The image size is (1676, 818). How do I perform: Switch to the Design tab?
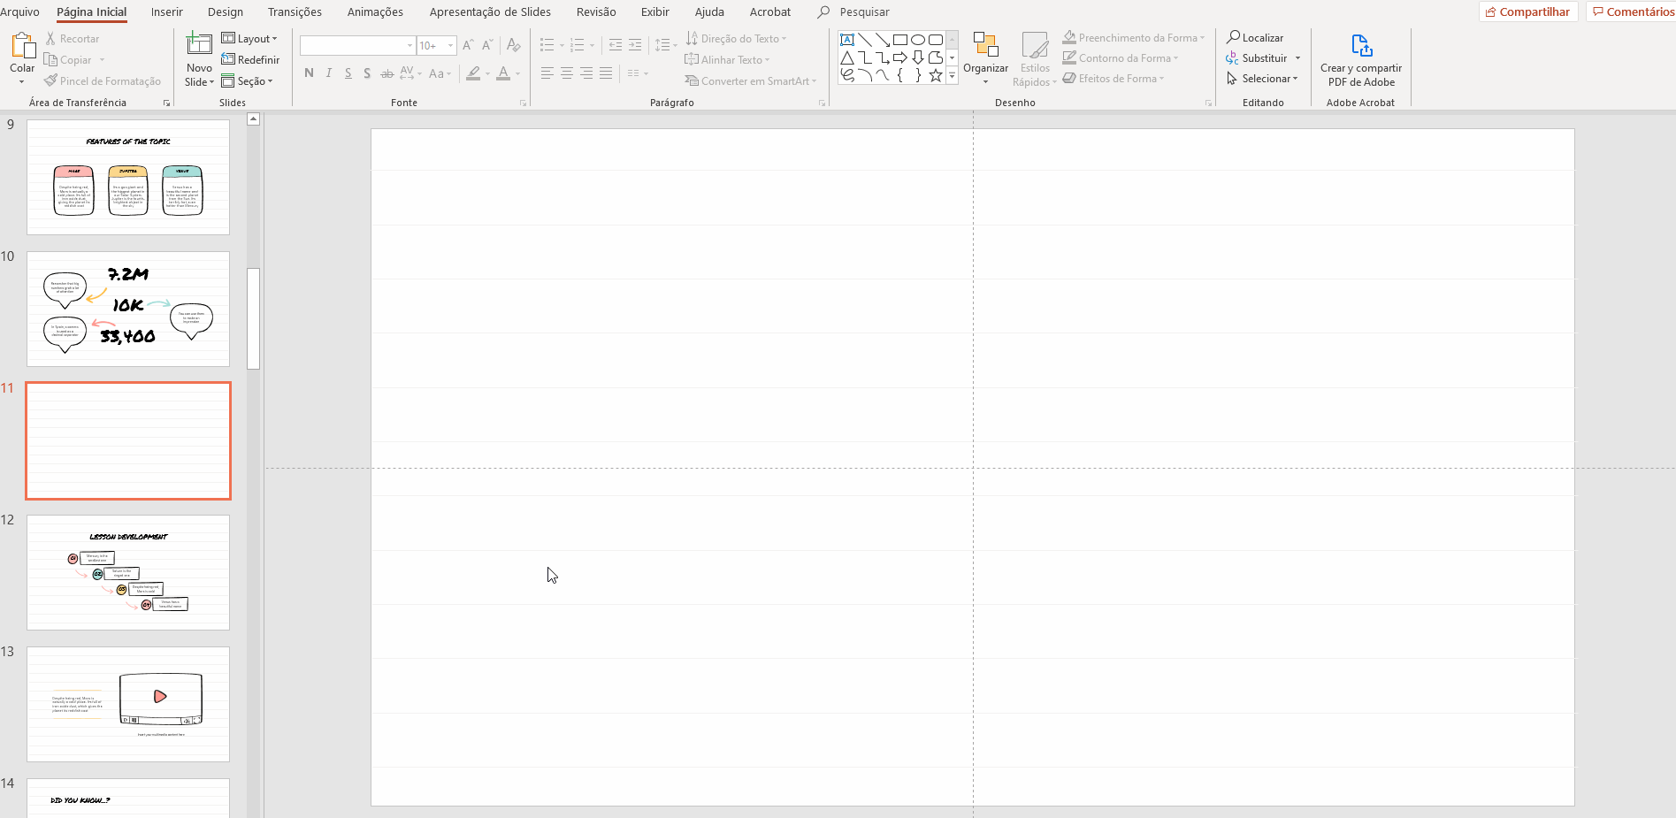[226, 11]
